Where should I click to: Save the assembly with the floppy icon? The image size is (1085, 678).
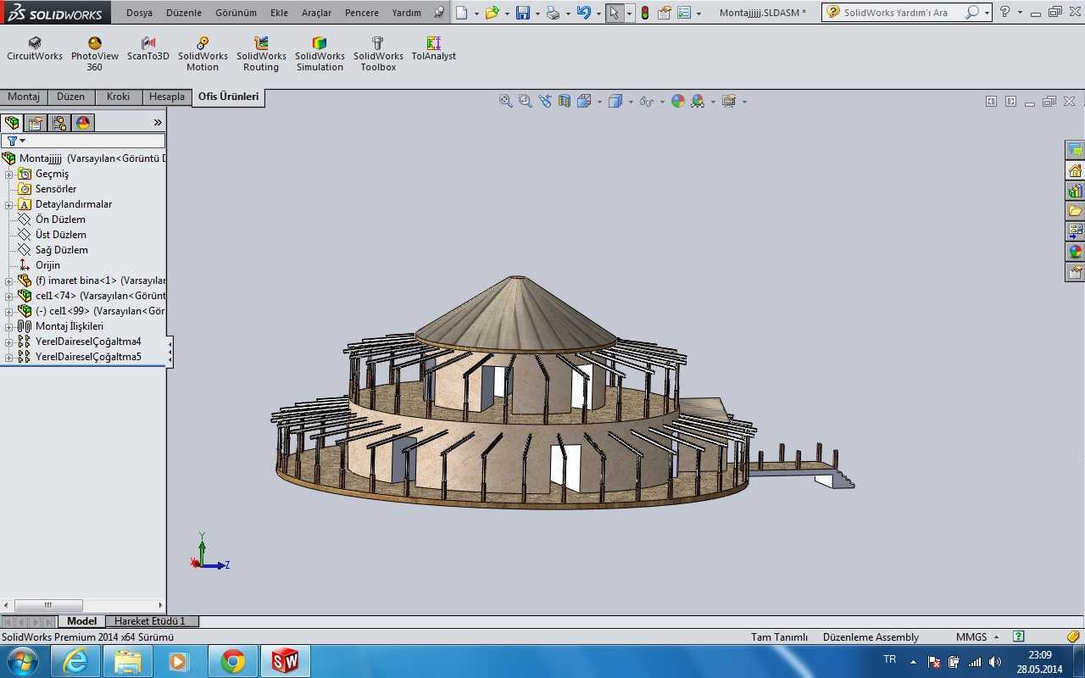point(523,13)
